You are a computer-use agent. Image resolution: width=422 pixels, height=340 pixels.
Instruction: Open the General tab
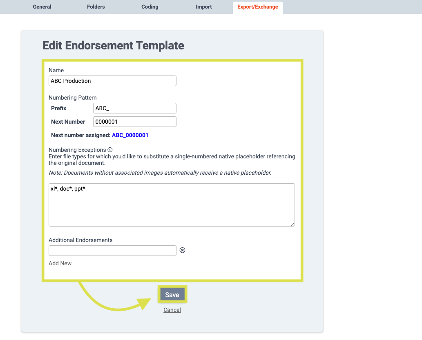(x=42, y=7)
